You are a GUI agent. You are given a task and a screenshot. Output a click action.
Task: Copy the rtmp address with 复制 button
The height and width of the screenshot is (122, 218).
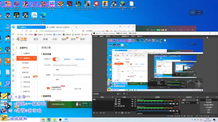click(x=57, y=70)
